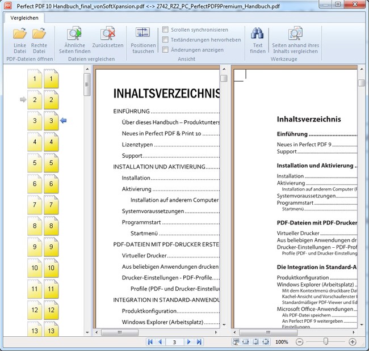Go to the previous page
Screen dimensions: 369x351
160,341
